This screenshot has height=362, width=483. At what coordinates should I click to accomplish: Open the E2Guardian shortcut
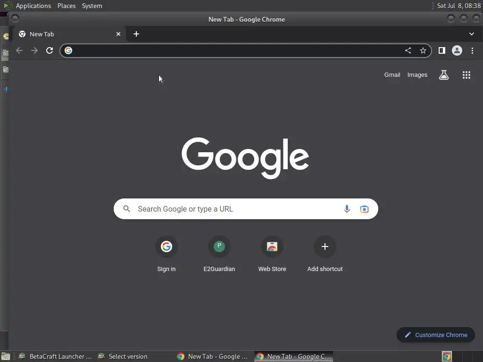pos(219,255)
